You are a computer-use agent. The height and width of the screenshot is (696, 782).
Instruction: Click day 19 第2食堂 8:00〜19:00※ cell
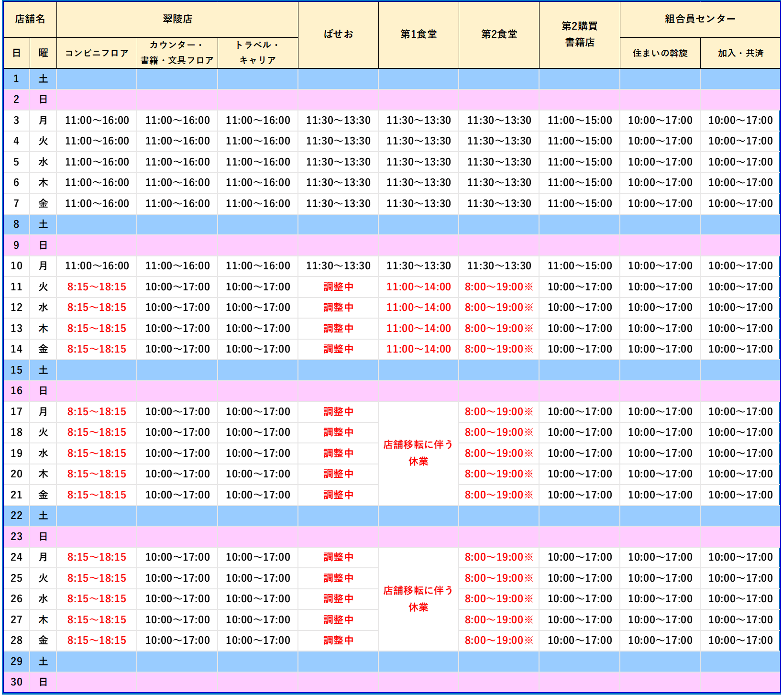click(x=499, y=453)
